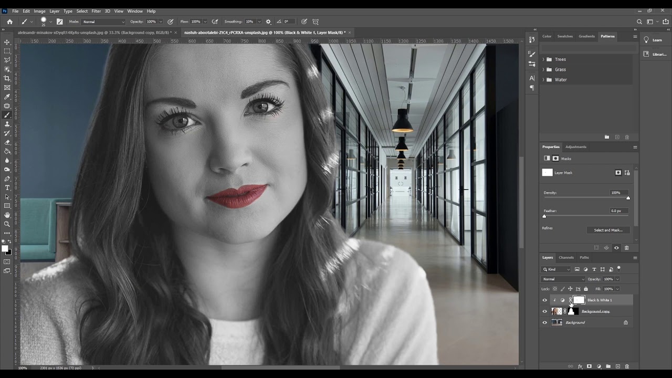Image resolution: width=672 pixels, height=378 pixels.
Task: Open the brush Mode dropdown
Action: (x=104, y=22)
